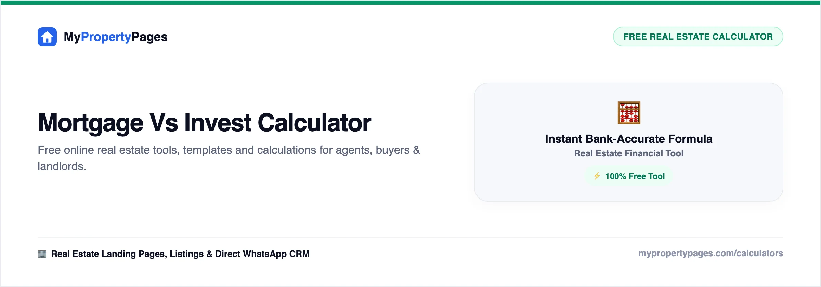
Task: Click the Instant Bank-Accurate Formula title
Action: click(x=629, y=139)
